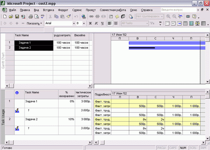Click the Help question mark icon
The width and height of the screenshot is (210, 150).
194,16
